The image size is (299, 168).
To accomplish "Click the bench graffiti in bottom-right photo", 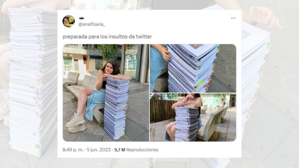I will pos(217,120).
